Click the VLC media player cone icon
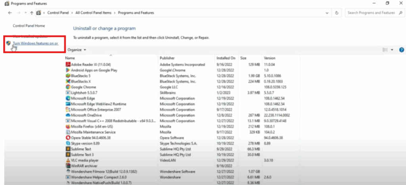406x185 pixels. 68,160
